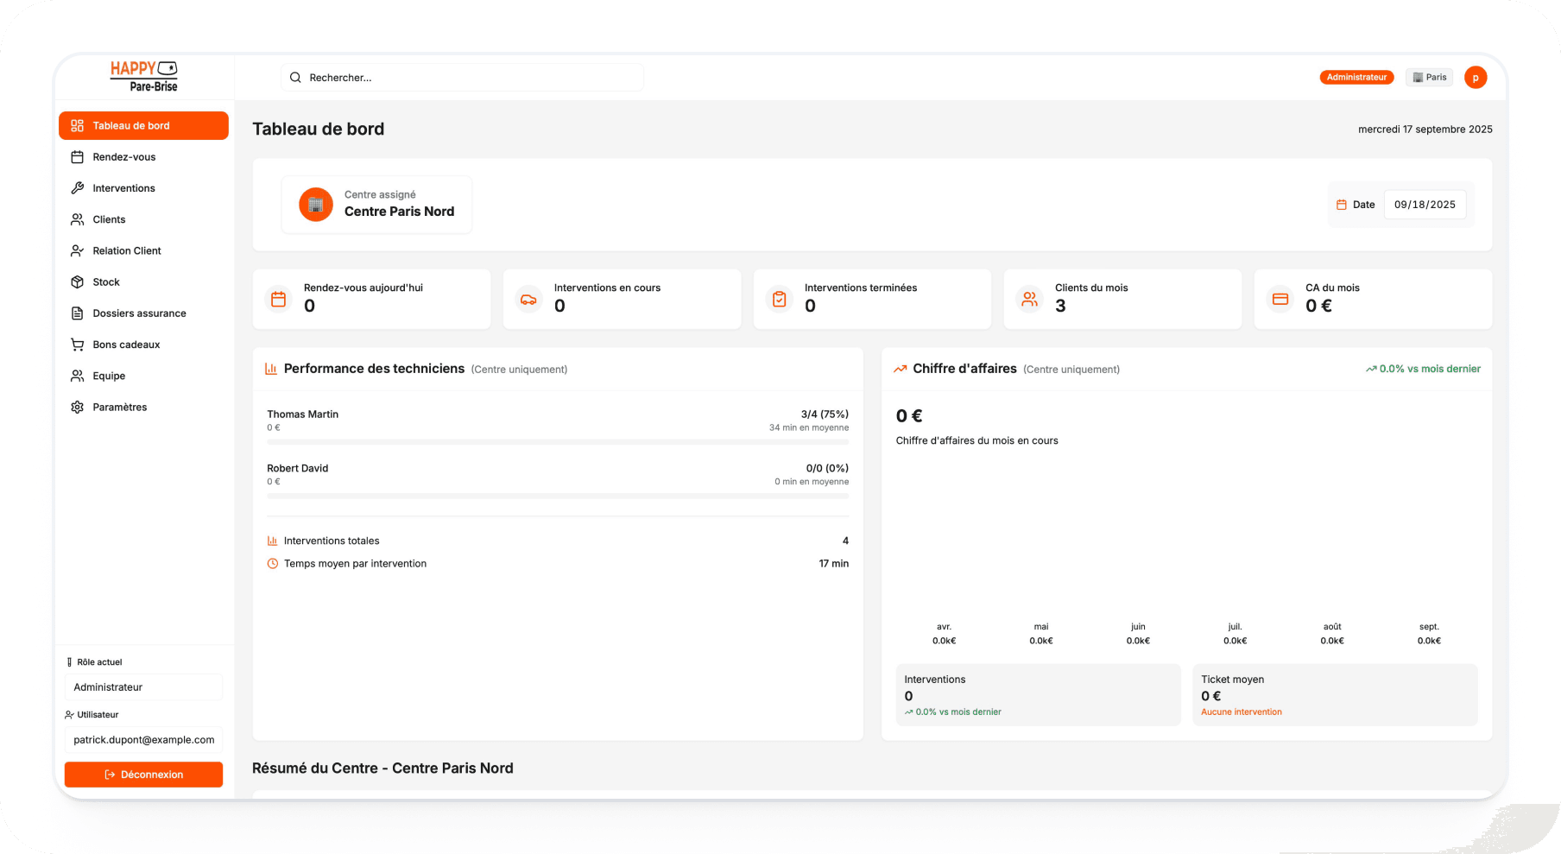Select Relation Client in the sidebar
The image size is (1561, 854).
pyautogui.click(x=127, y=251)
